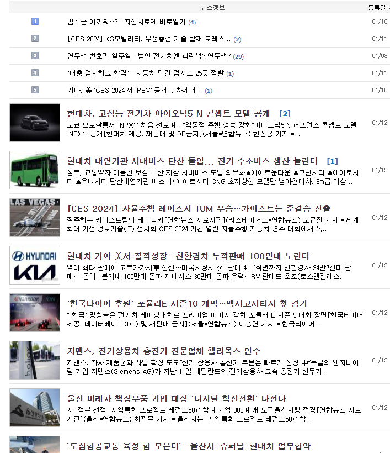Image resolution: width=390 pixels, height=453 pixels.
Task: Open the Heliox charger thumbnail
Action: point(35,360)
